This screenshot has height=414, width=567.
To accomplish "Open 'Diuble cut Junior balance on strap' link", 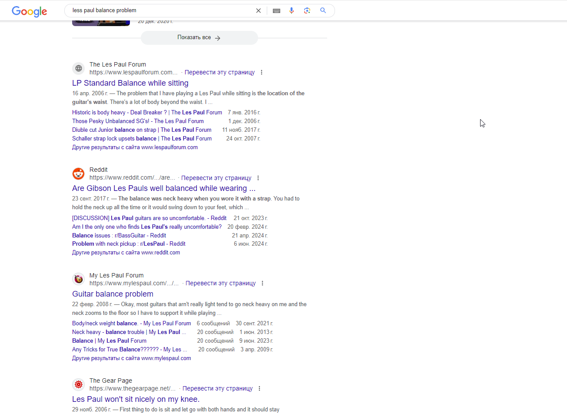I will 142,130.
